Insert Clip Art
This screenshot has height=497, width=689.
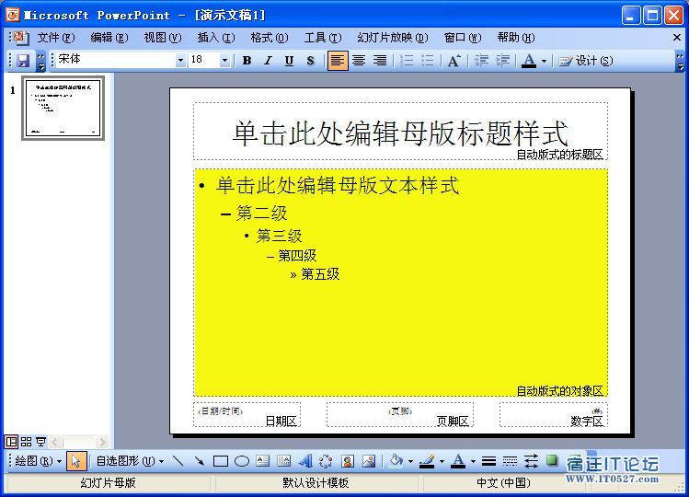coord(348,461)
